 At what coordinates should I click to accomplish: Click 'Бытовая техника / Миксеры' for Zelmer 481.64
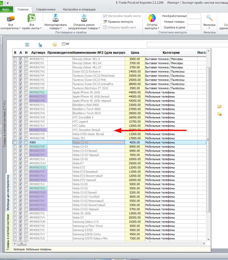tap(171, 63)
